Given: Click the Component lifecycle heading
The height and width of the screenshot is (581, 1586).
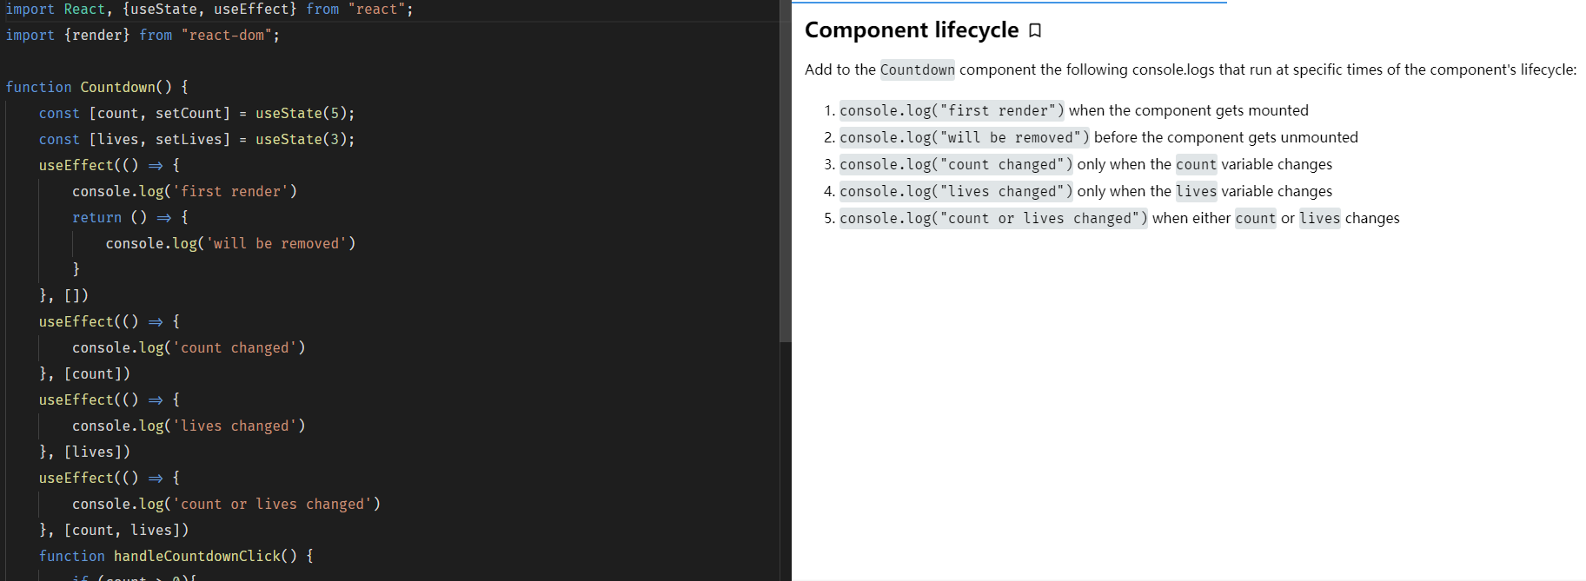Looking at the screenshot, I should pyautogui.click(x=911, y=30).
